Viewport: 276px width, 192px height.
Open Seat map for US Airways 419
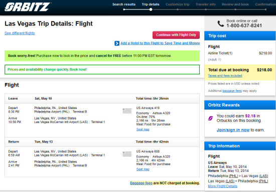(x=143, y=129)
